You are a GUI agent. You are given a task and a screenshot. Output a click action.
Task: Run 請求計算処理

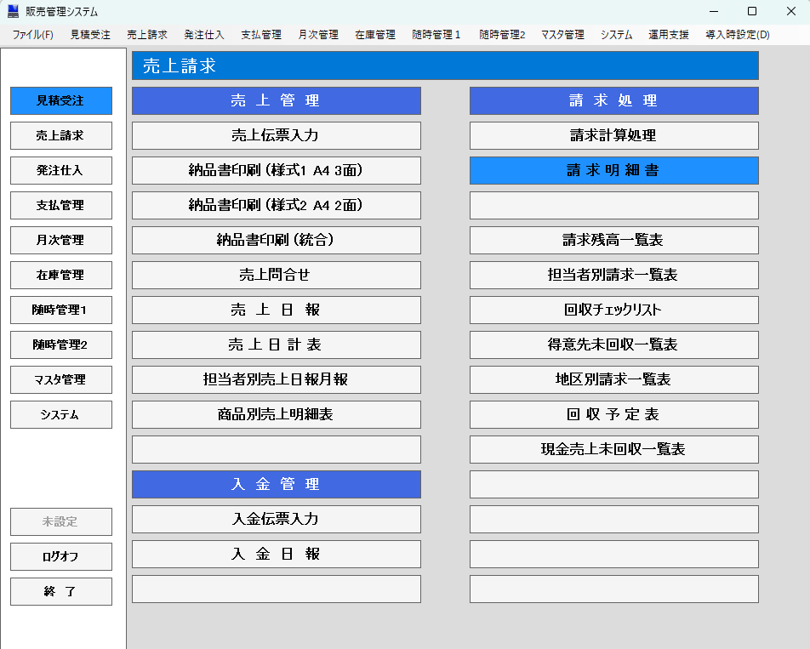613,135
